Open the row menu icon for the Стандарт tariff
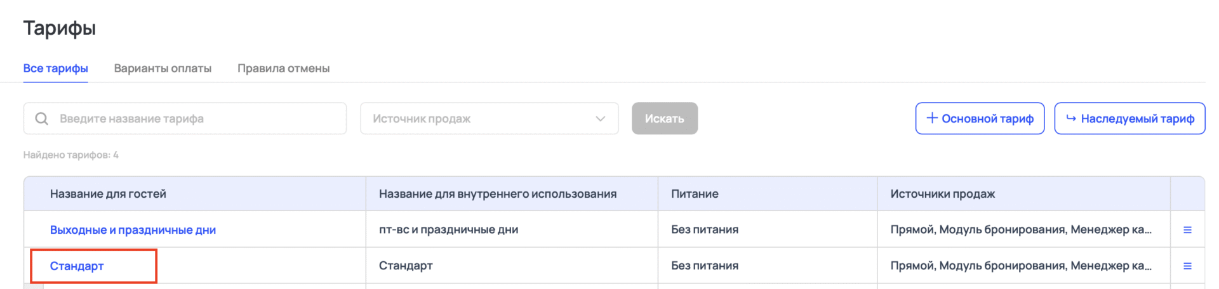1219x289 pixels. click(x=1187, y=266)
